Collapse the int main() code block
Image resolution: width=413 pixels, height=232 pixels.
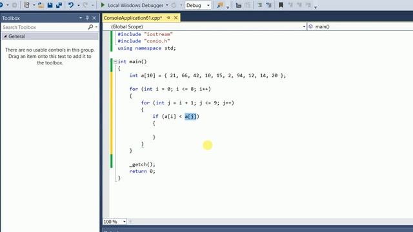coord(115,62)
